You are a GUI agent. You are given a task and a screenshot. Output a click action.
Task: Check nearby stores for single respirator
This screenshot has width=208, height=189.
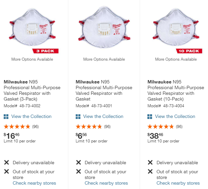click(x=106, y=183)
